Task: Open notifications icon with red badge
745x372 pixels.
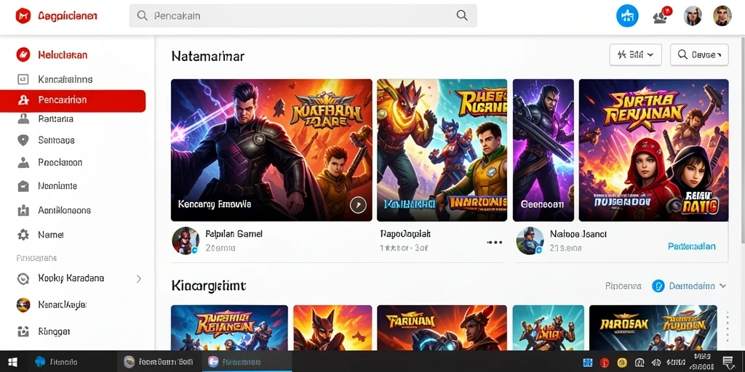Action: [662, 16]
